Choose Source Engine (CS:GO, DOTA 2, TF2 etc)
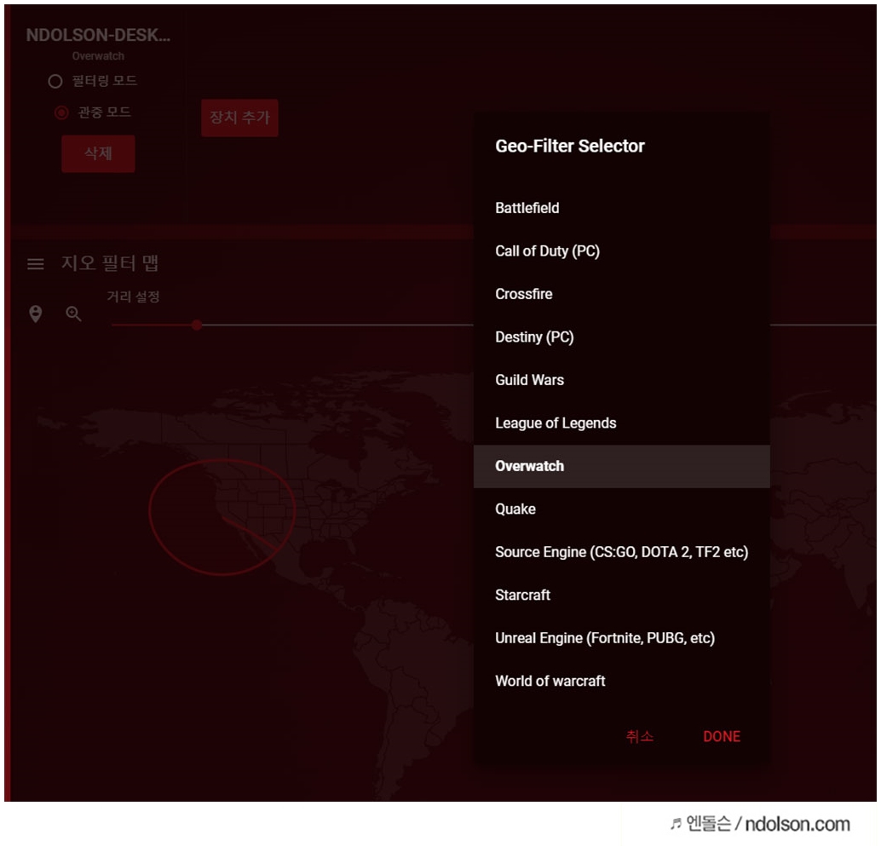The width and height of the screenshot is (881, 846). pyautogui.click(x=621, y=552)
